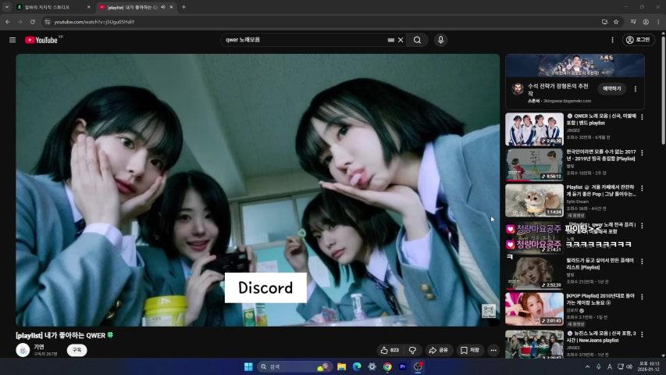Save video to playlist with 저장
Screen dimensions: 666x375
(470, 351)
